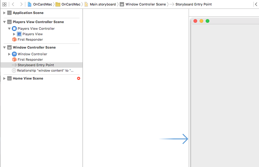Open the OnCardMac project breadcrumb menu
259x167 pixels.
(x=43, y=4)
